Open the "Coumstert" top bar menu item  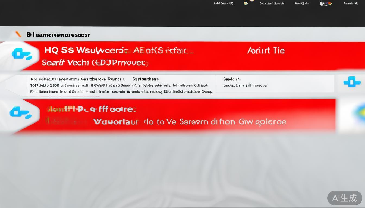click(x=272, y=4)
